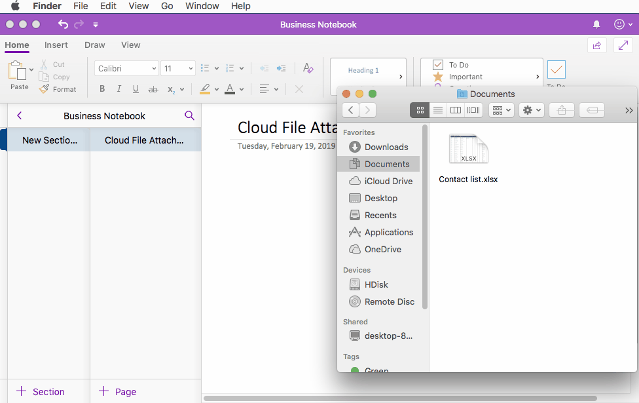The width and height of the screenshot is (639, 403).
Task: Click the Finder back arrow
Action: coord(350,110)
